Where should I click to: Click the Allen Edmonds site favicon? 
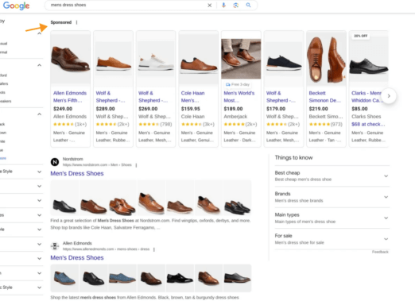(55, 246)
